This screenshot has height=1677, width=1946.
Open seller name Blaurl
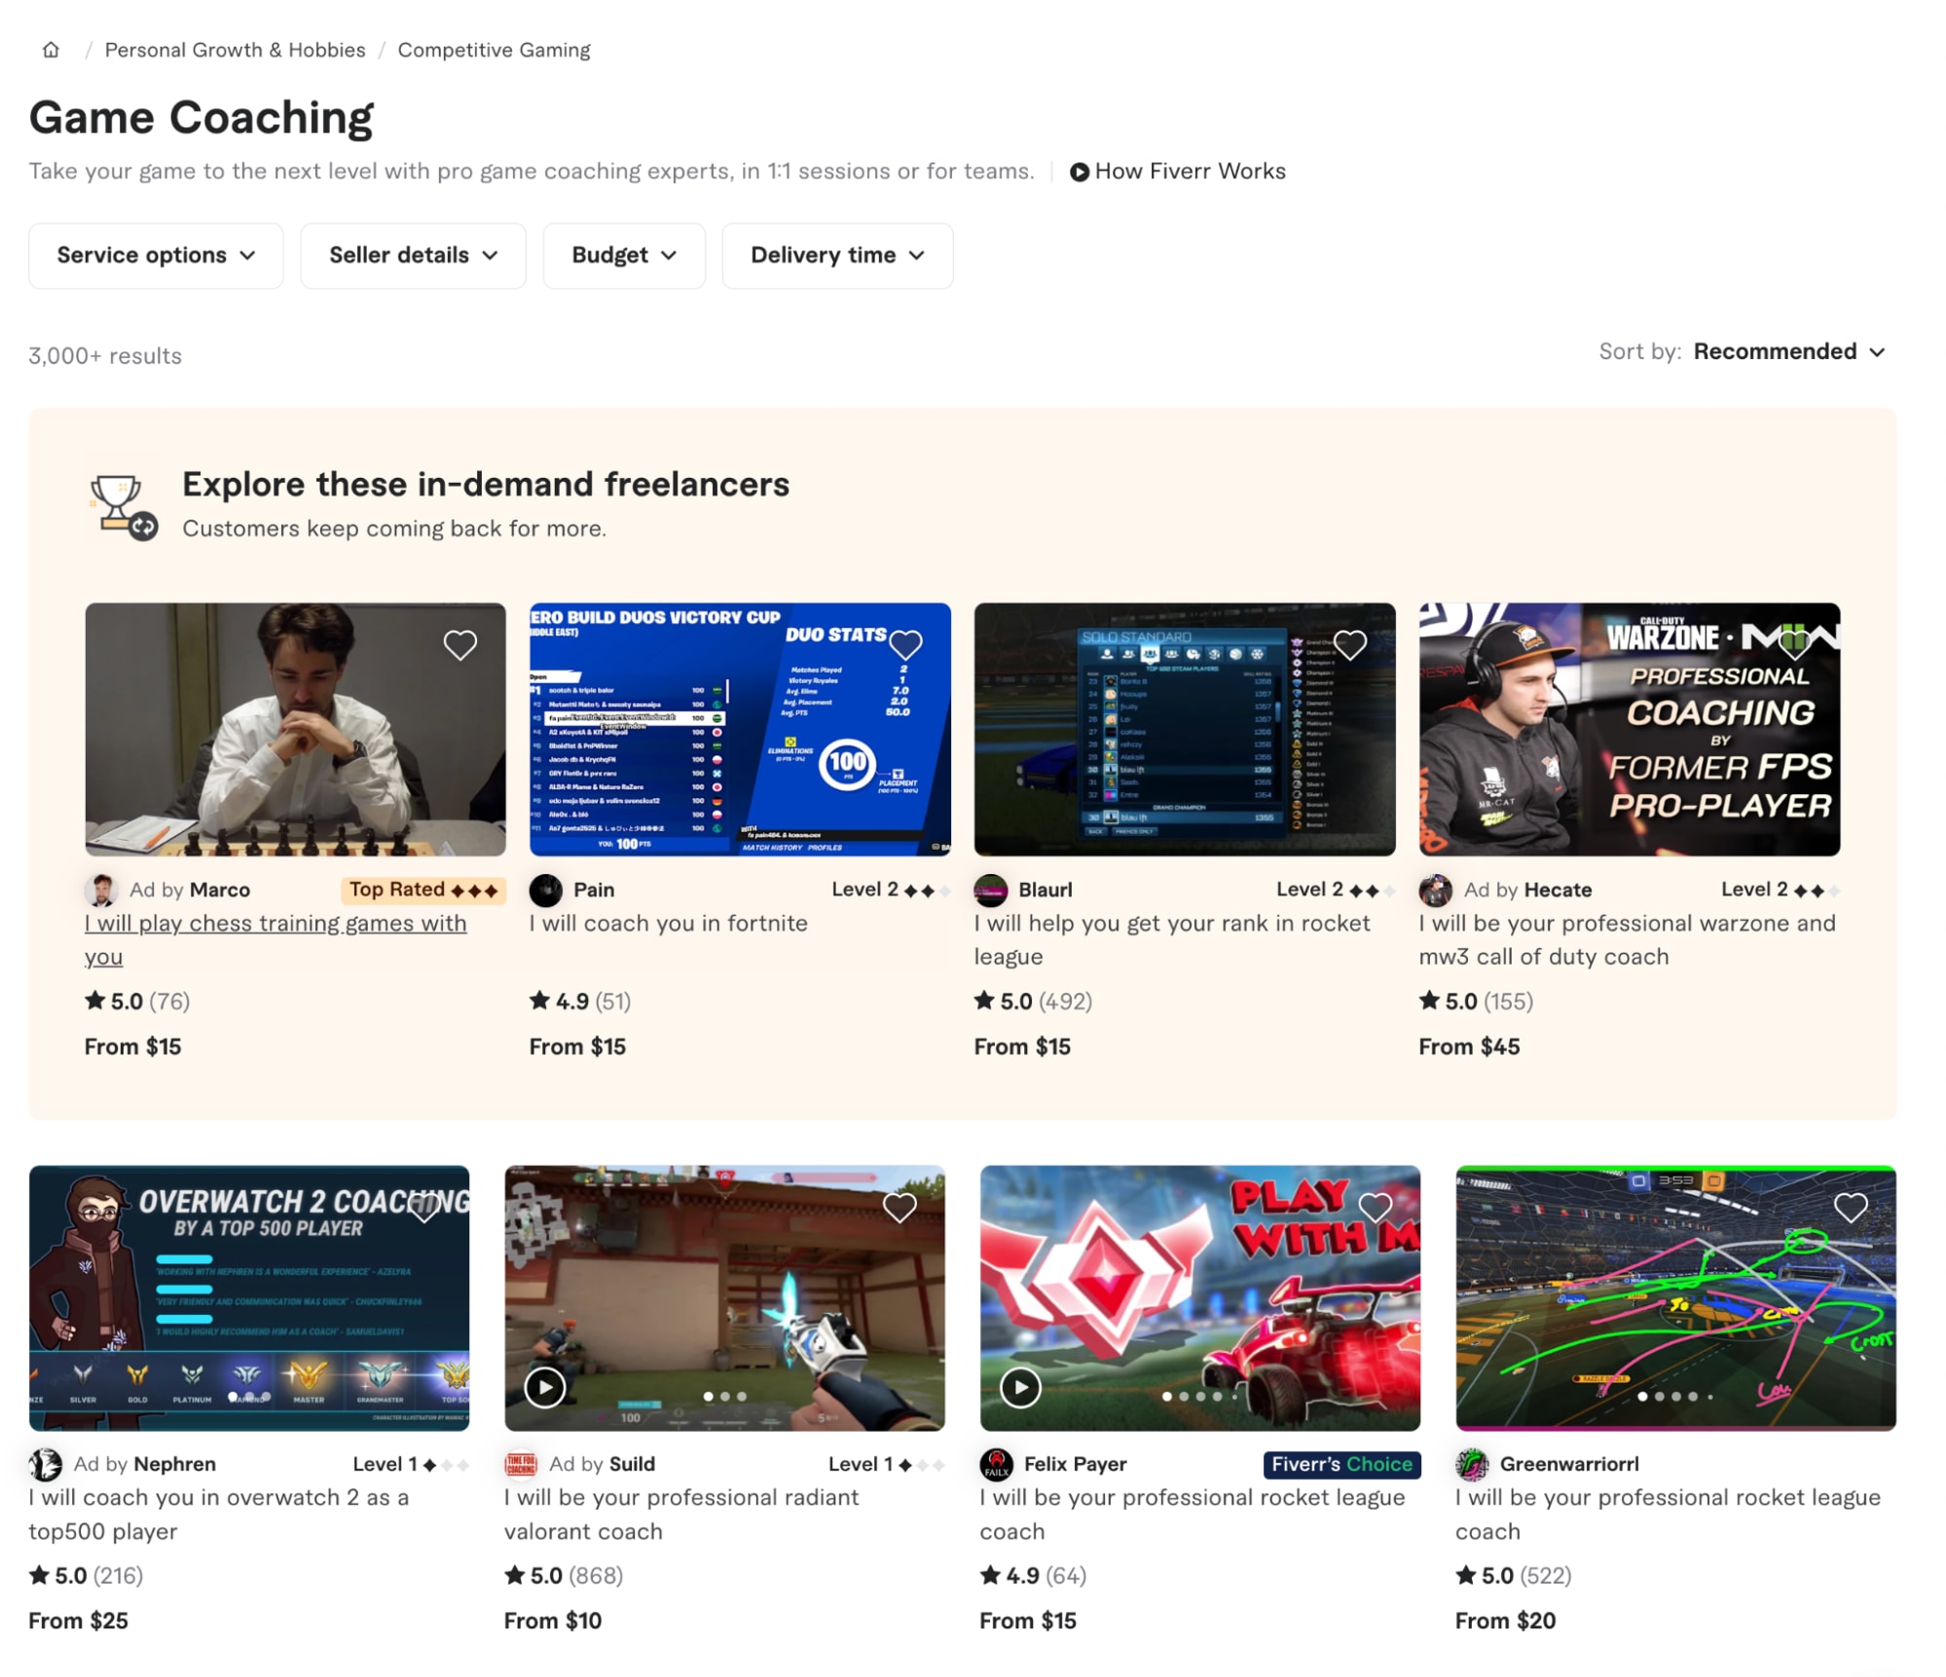(1046, 890)
